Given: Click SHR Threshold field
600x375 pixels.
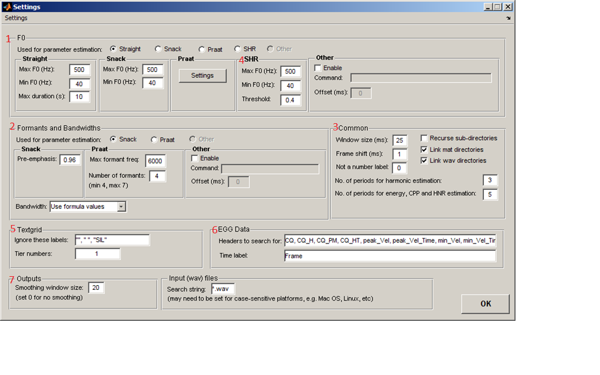Looking at the screenshot, I should point(291,100).
